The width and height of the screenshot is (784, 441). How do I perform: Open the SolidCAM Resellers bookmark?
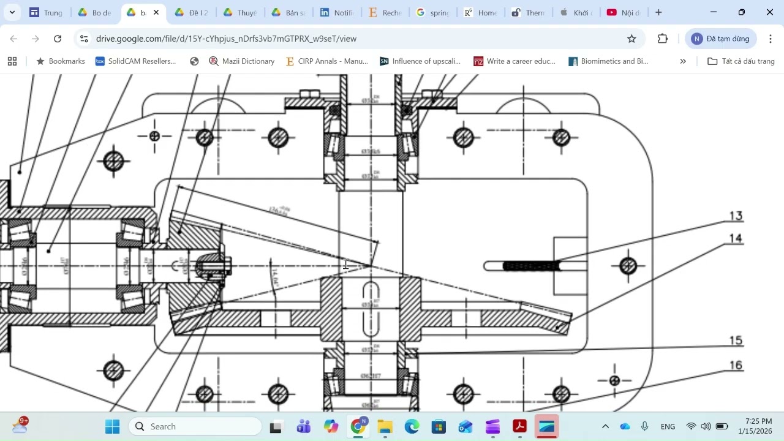[135, 61]
